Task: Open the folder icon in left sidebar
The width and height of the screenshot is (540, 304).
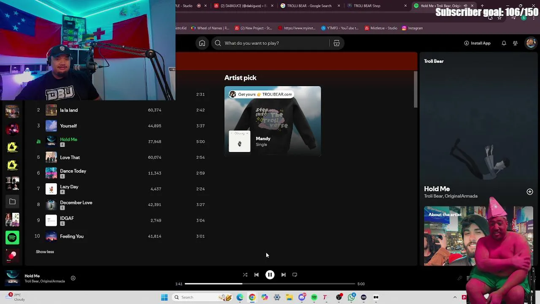Action: click(x=12, y=202)
